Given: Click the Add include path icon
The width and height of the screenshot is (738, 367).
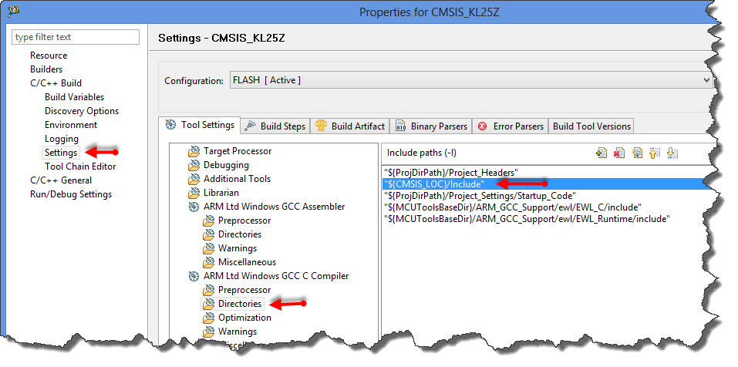Looking at the screenshot, I should point(602,153).
